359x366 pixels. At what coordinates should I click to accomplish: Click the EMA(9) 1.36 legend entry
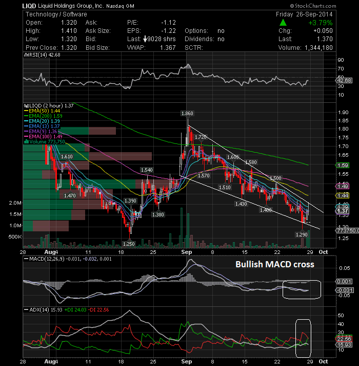(43, 132)
